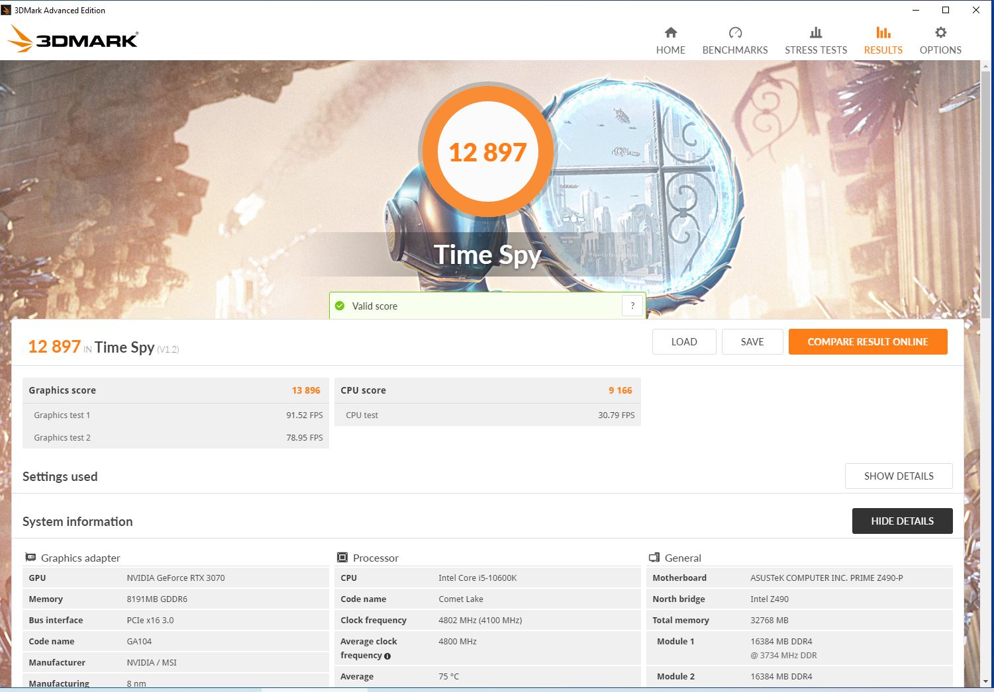Click the info icon beside Average clock frequency
This screenshot has height=692, width=994.
point(387,656)
